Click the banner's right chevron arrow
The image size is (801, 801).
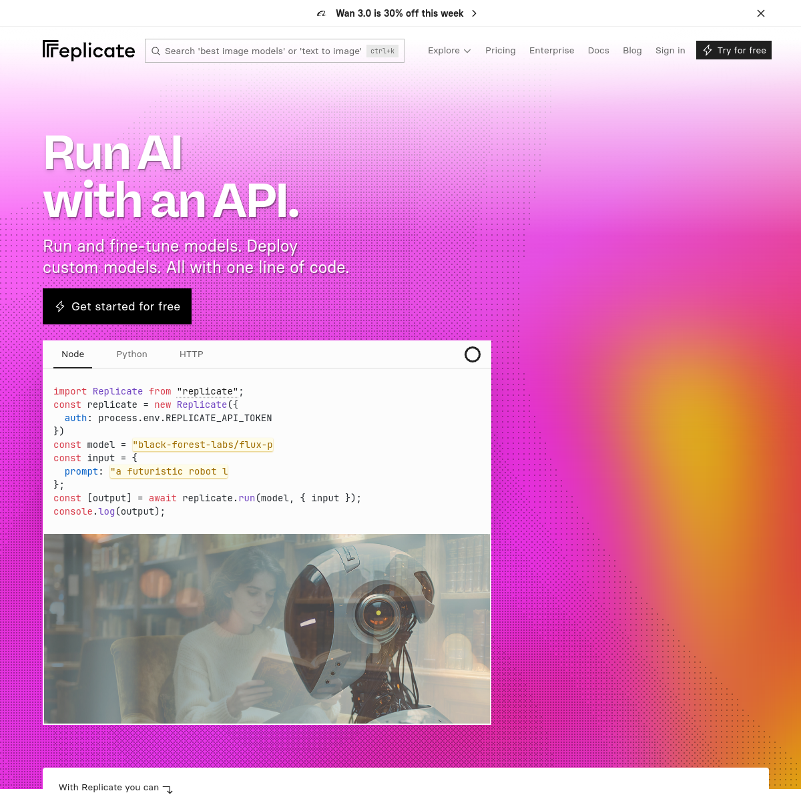pyautogui.click(x=474, y=13)
